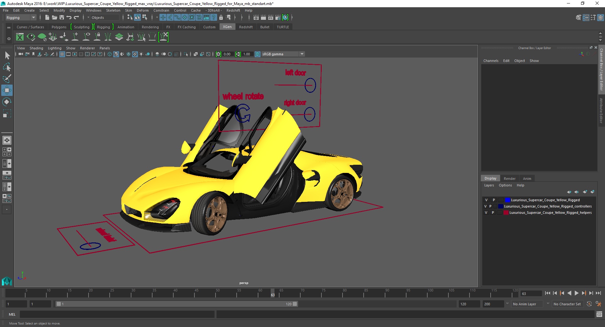Toggle visibility V of the controllers layer

point(485,206)
